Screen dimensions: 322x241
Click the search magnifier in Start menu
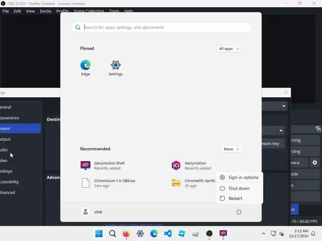(x=78, y=27)
